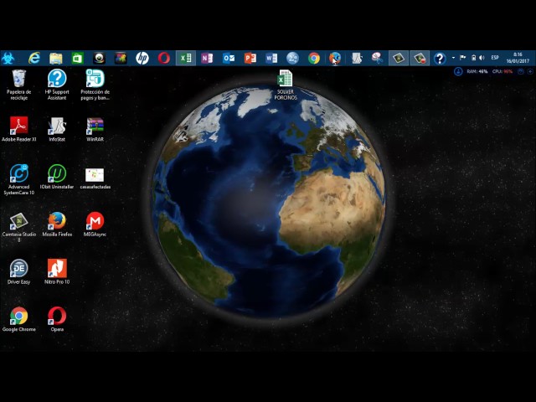Select the WinRAR desktop shortcut
536x402 pixels.
click(x=95, y=129)
